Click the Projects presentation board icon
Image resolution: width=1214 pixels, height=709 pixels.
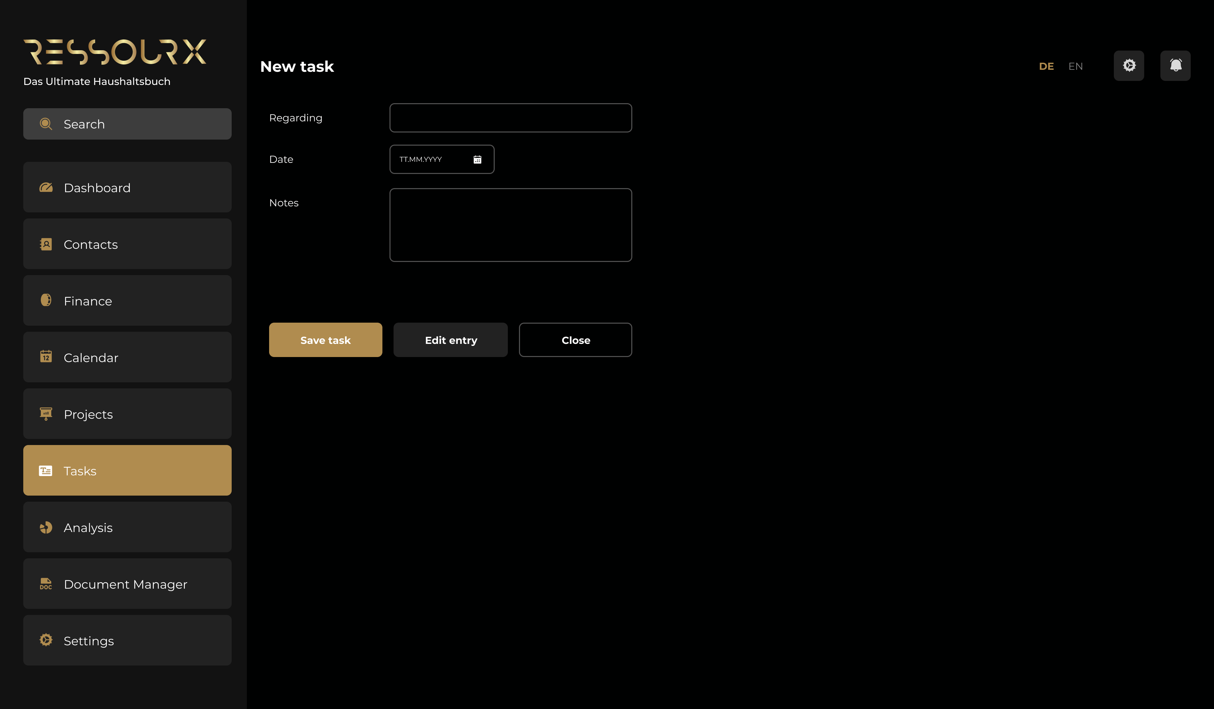(46, 414)
